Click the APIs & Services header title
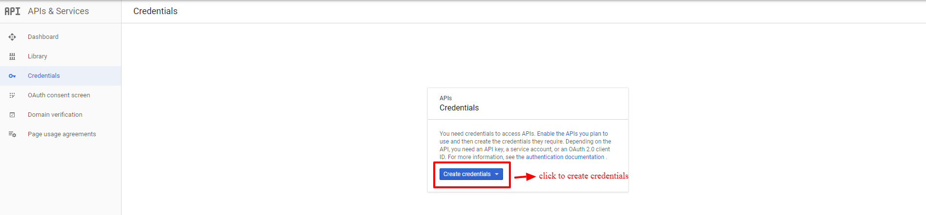Image resolution: width=926 pixels, height=215 pixels. pos(58,11)
